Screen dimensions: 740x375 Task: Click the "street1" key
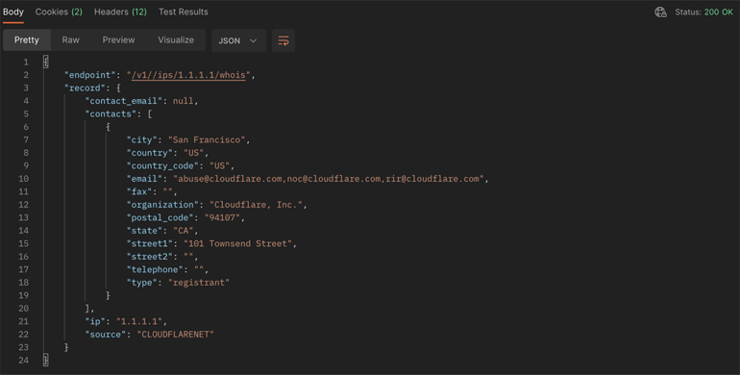150,243
